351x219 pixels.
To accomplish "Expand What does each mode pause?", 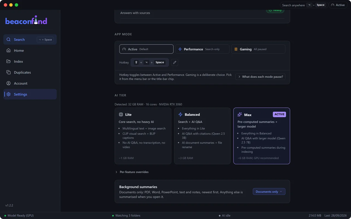I will coord(260,77).
